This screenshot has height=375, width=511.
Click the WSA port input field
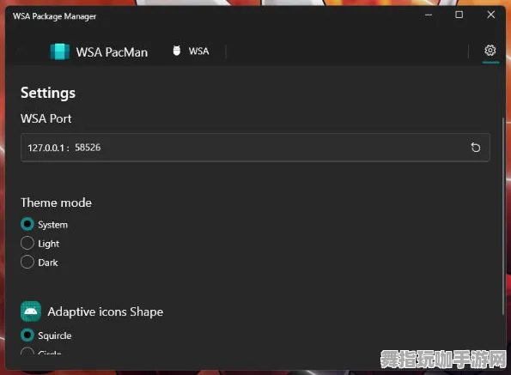255,148
